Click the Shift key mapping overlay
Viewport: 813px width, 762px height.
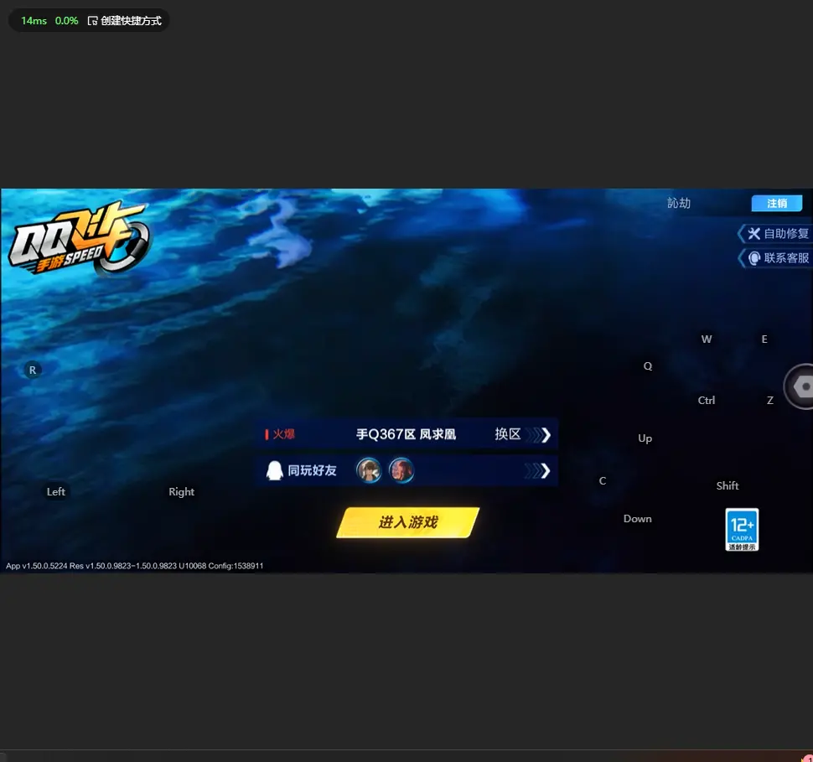[728, 486]
